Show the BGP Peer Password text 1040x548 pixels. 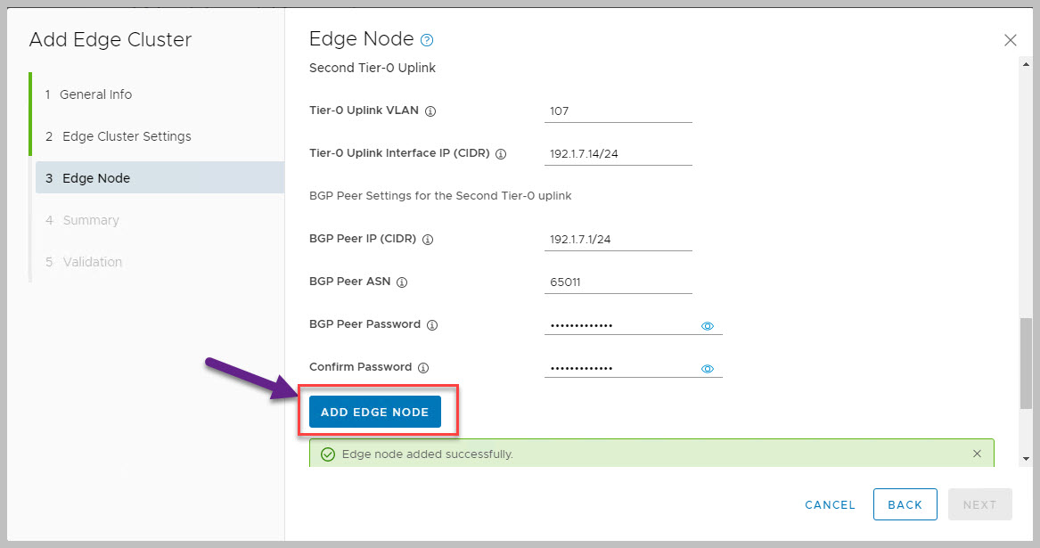click(708, 326)
